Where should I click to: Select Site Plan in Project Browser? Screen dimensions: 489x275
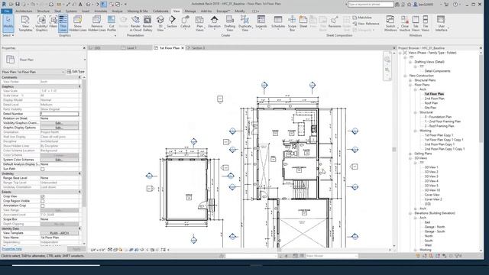pyautogui.click(x=430, y=108)
